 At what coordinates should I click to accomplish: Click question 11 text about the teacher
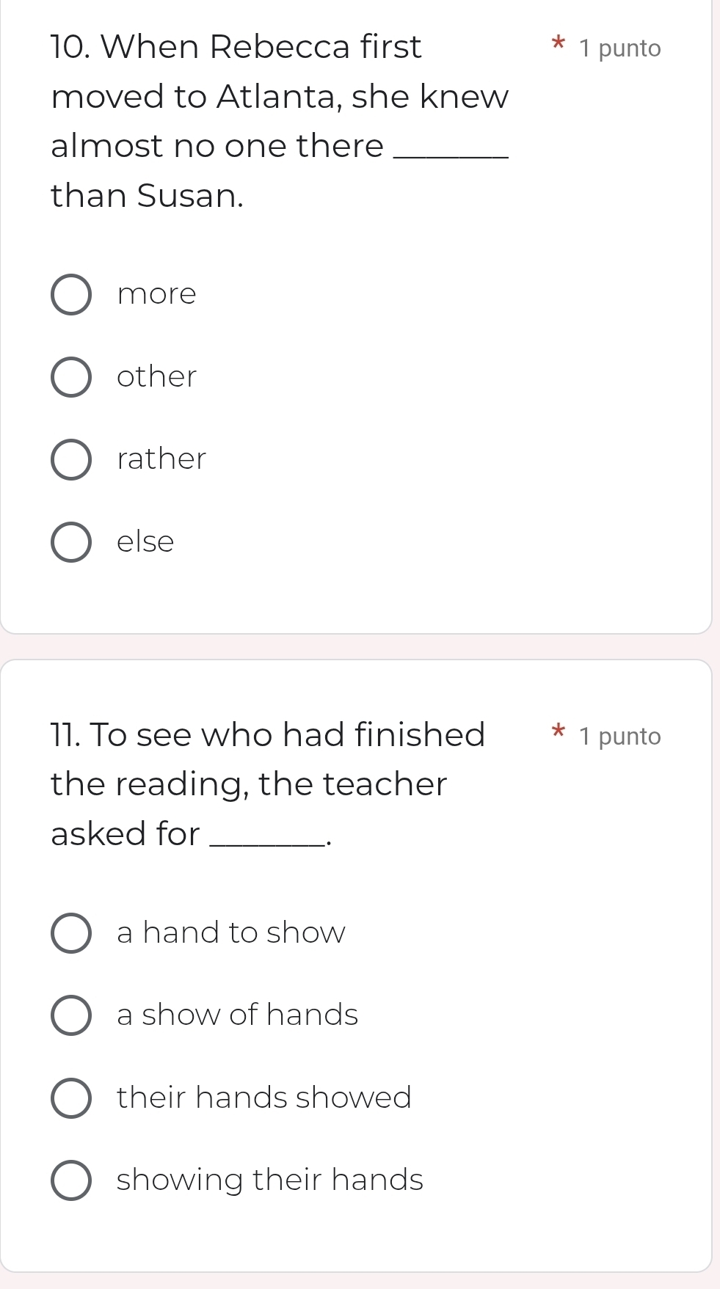pos(267,784)
